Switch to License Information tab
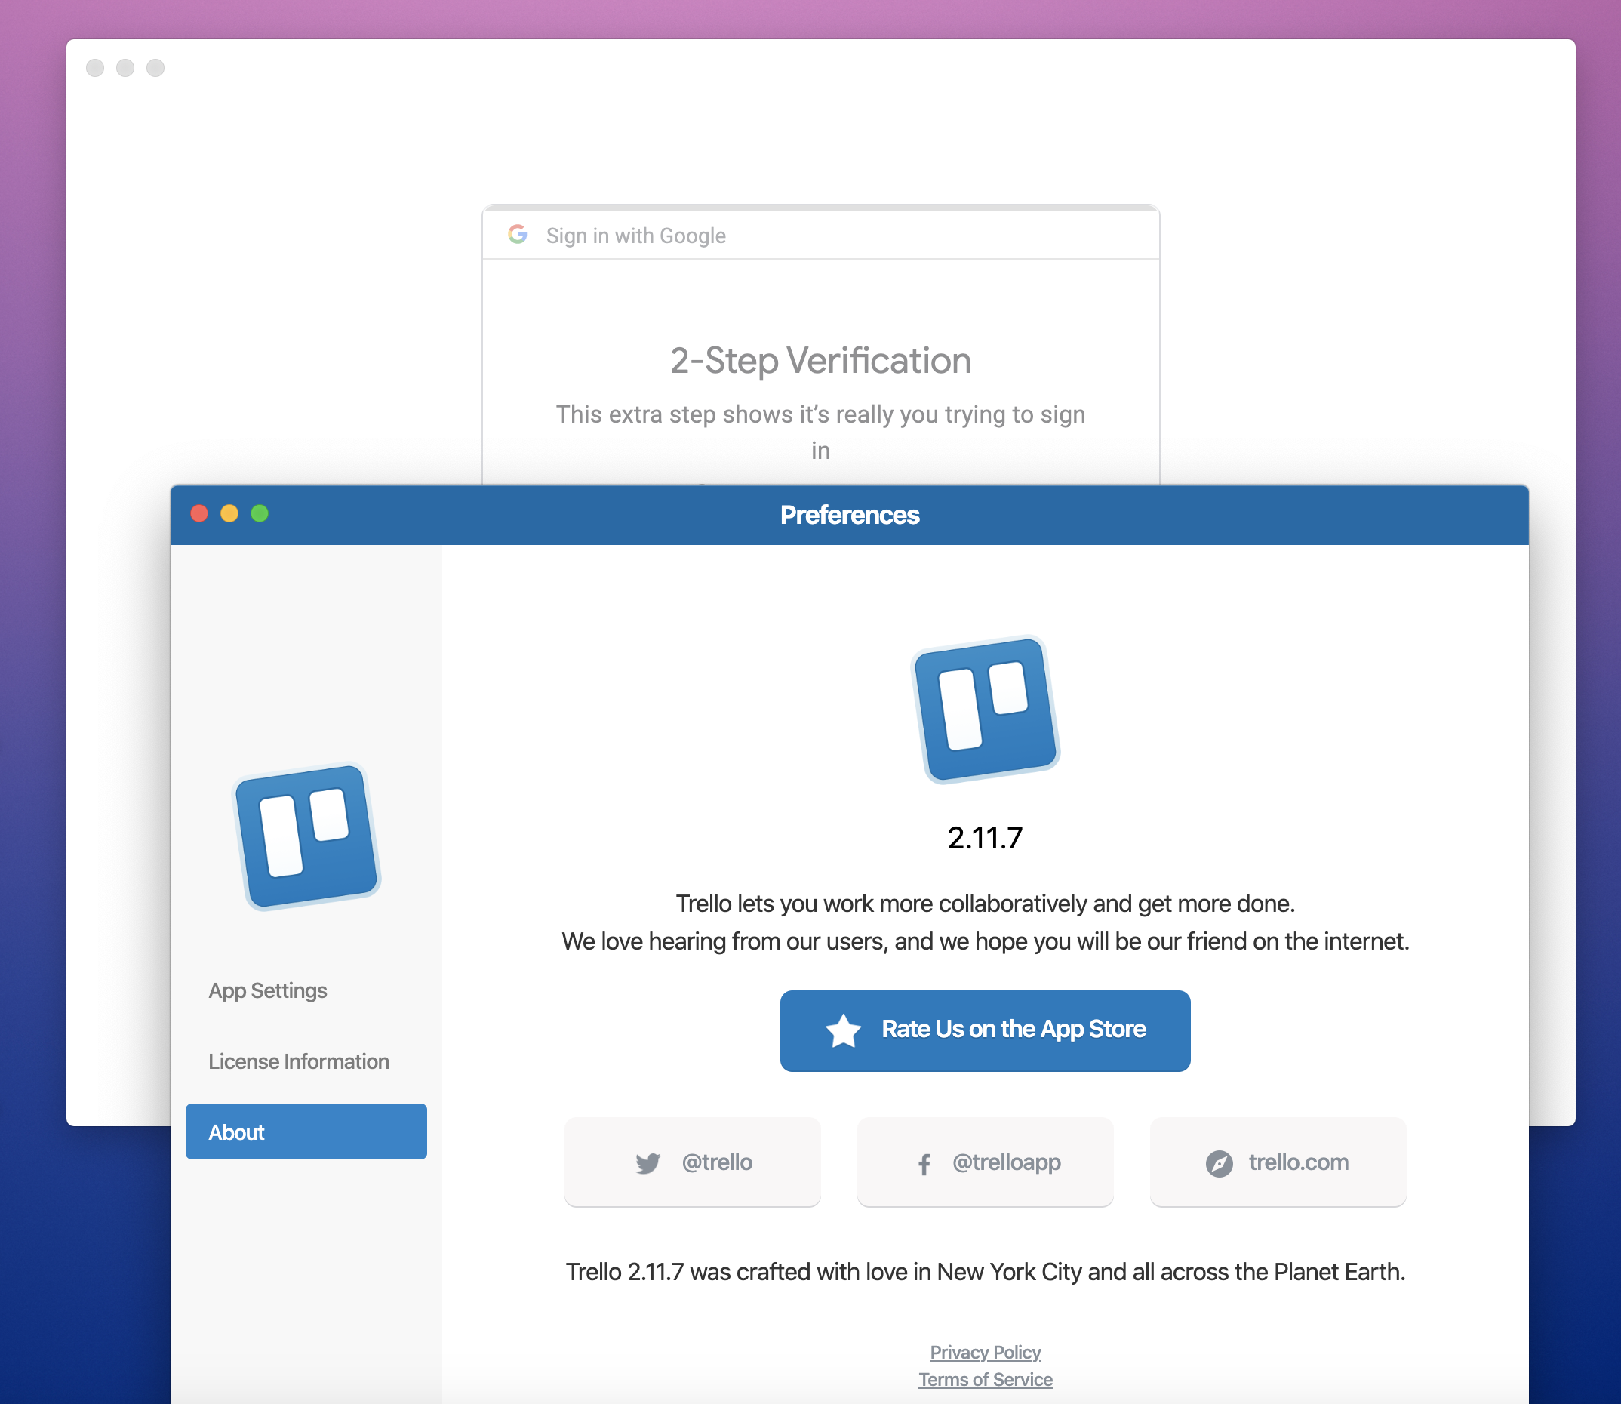Image resolution: width=1621 pixels, height=1404 pixels. [298, 1061]
